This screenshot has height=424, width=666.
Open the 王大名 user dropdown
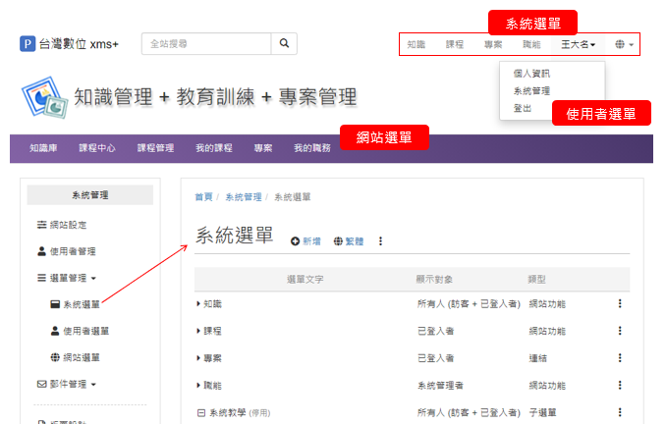[579, 45]
